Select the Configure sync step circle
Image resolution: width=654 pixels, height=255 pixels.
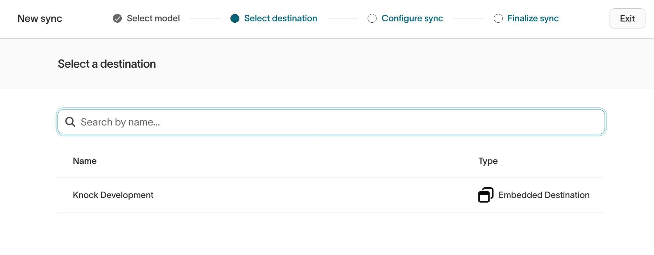(372, 19)
